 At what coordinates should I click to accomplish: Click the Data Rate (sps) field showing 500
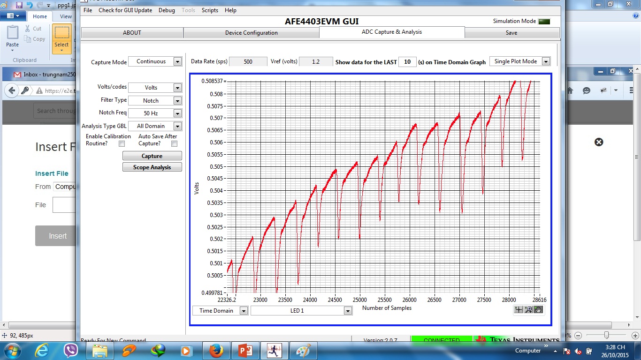pos(248,61)
